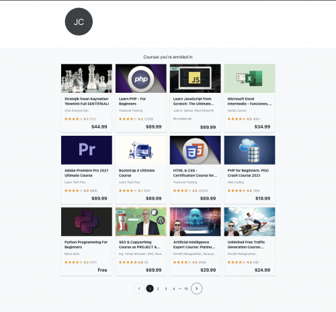Open the Excel icon course thumbnail

tap(249, 79)
